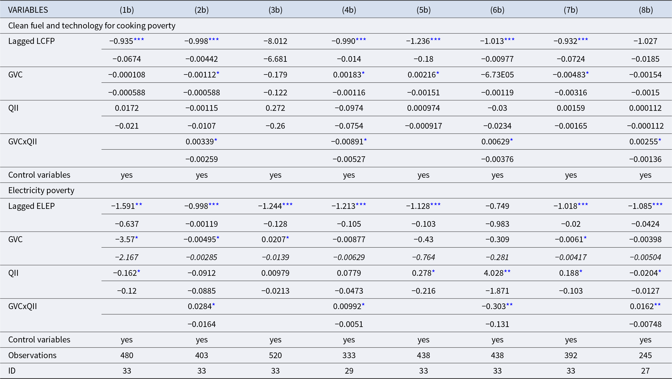Click the blue asterisks after −0.935
The image size is (672, 379).
(139, 40)
